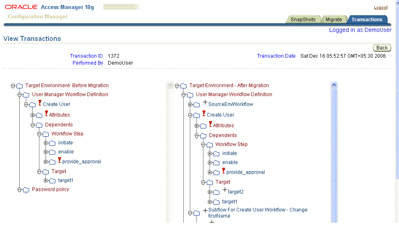Viewport: 399px width, 225px height.
Task: Click folder icon beside left enable
Action: (52, 152)
